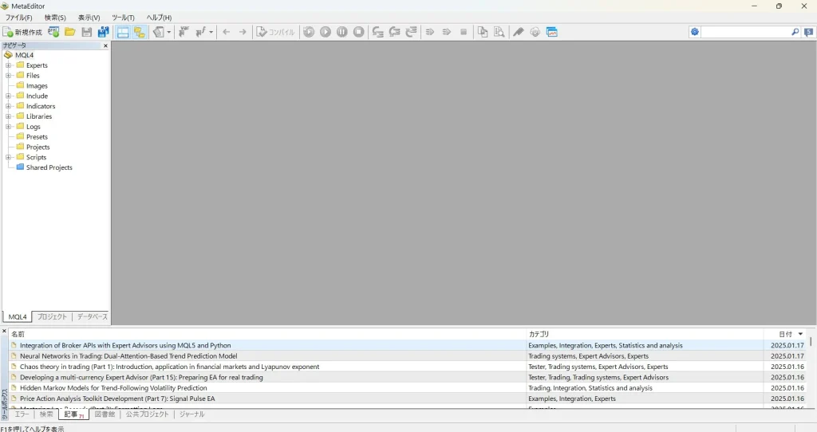Click the 'var' variables list icon
Viewport: 817px width, 432px height.
[184, 32]
